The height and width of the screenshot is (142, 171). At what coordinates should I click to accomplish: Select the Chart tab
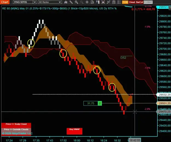(x=5, y=2)
